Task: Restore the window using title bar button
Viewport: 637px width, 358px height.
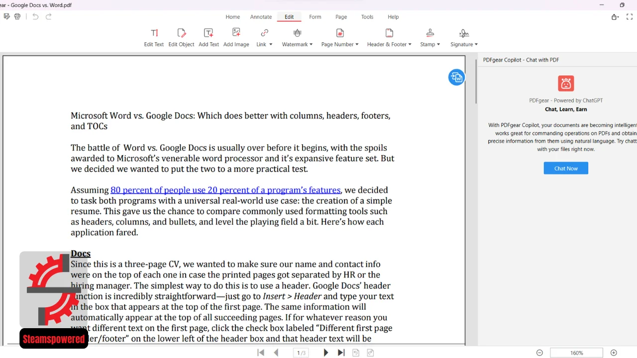Action: pyautogui.click(x=622, y=5)
